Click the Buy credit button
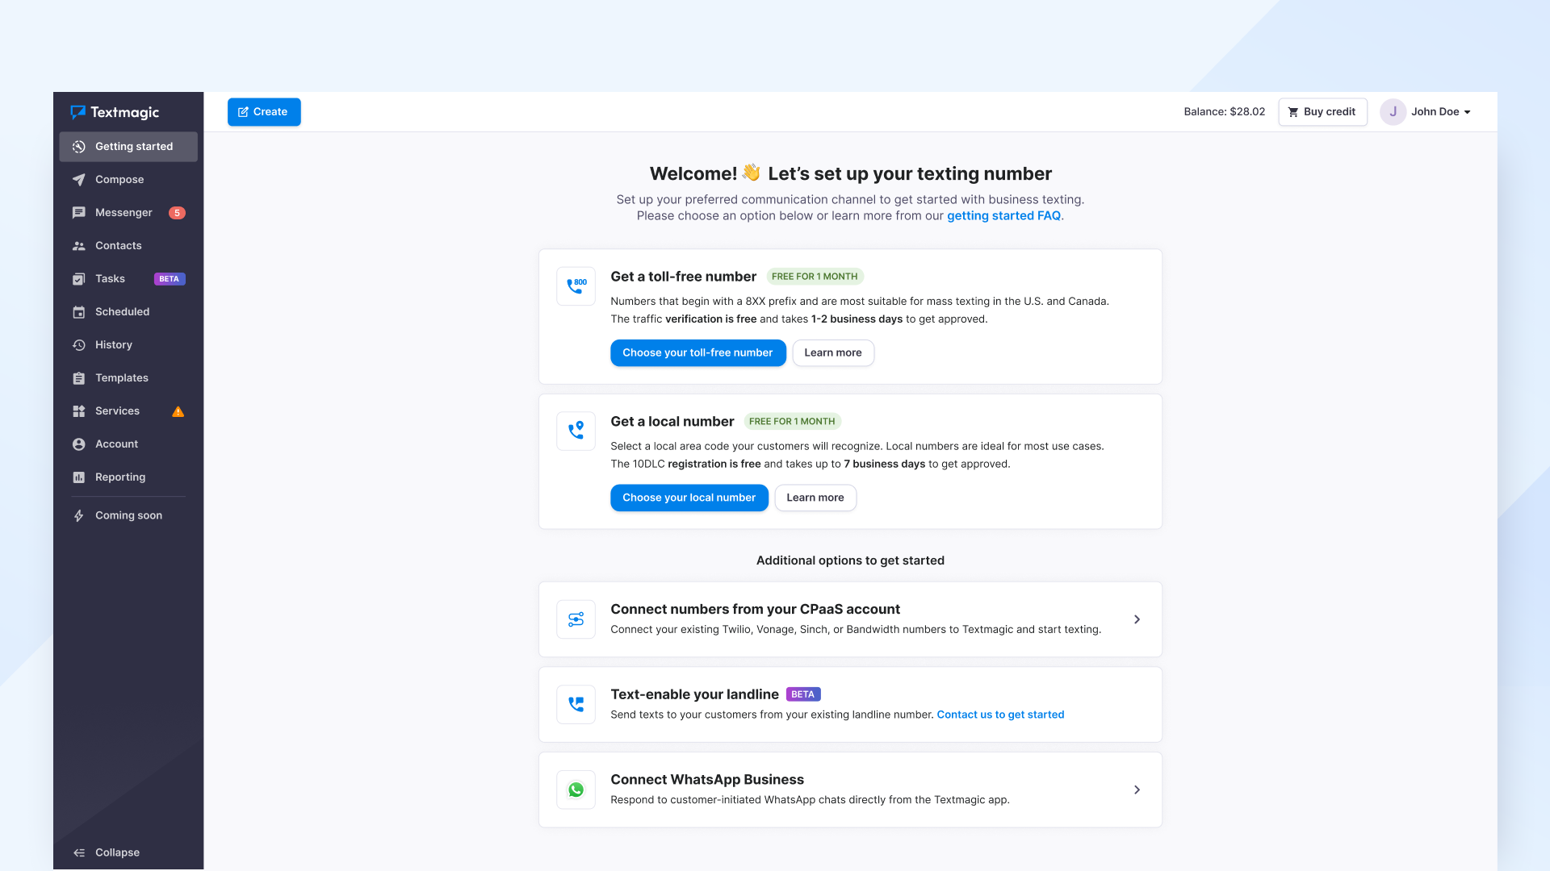Image resolution: width=1550 pixels, height=871 pixels. click(1322, 112)
